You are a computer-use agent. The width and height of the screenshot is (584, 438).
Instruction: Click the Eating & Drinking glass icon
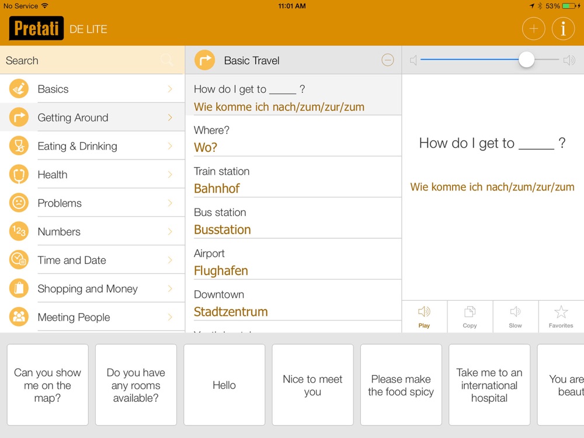click(19, 145)
